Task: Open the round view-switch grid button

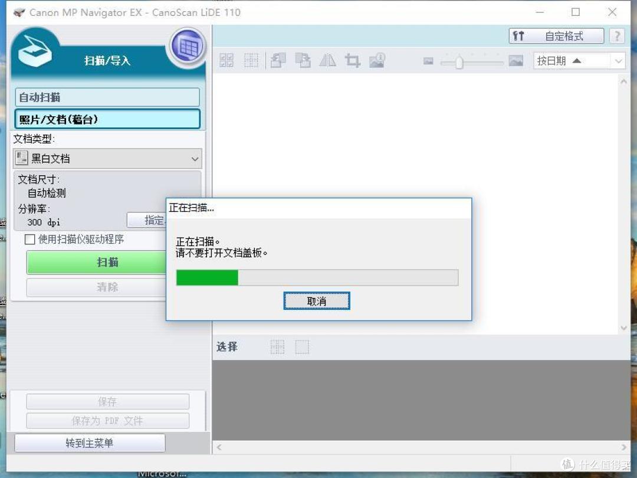Action: tap(188, 47)
